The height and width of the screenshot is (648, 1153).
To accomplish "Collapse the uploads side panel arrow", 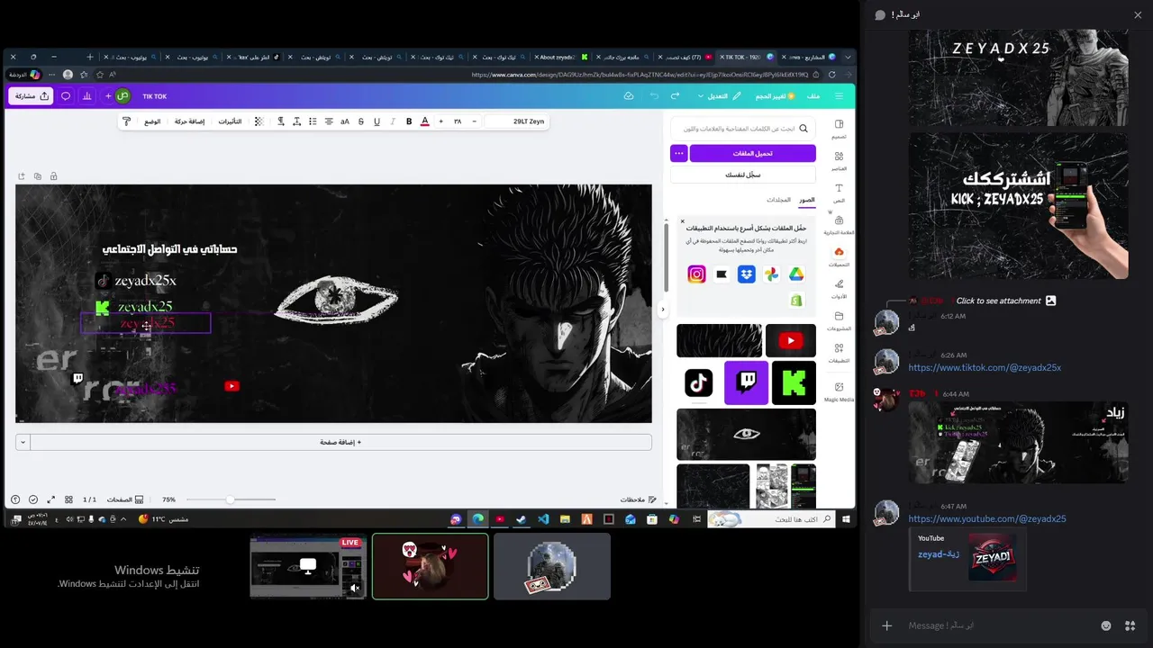I will pos(663,309).
